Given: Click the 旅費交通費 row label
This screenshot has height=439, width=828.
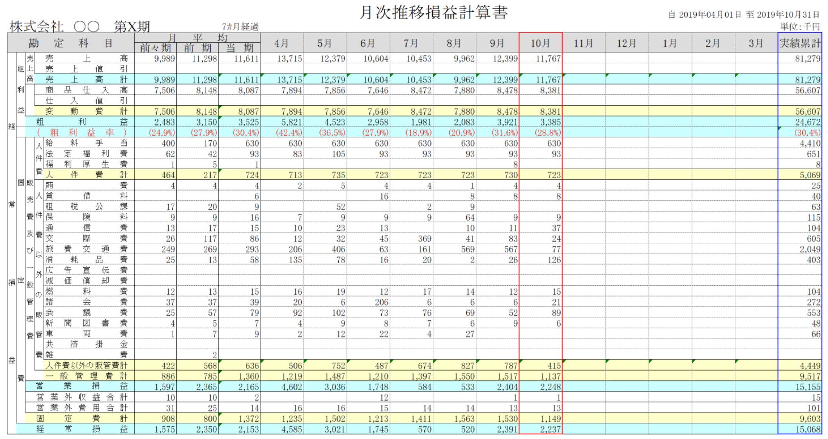Looking at the screenshot, I should (86, 249).
